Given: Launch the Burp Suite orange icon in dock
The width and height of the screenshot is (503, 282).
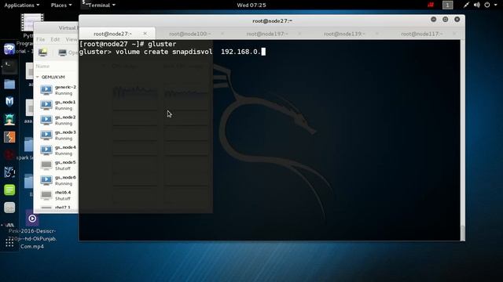Looking at the screenshot, I should click(9, 137).
